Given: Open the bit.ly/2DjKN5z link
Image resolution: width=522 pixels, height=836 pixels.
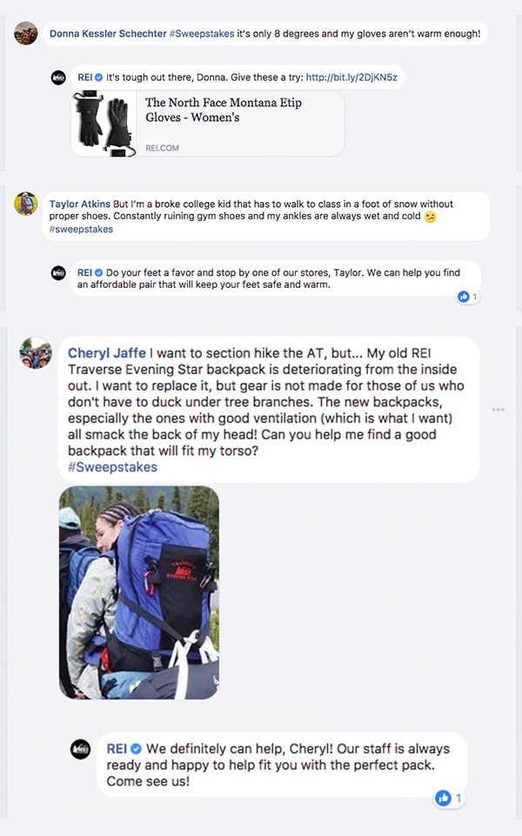Looking at the screenshot, I should [x=351, y=77].
